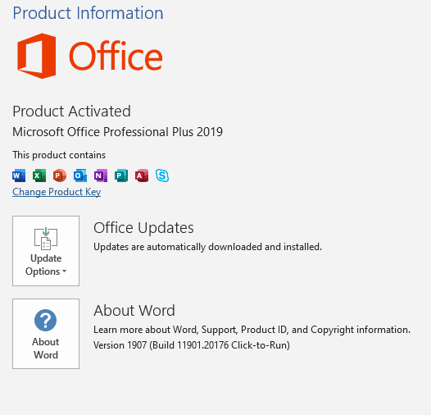This screenshot has height=415, width=431.
Task: Click the Publisher app icon
Action: (x=121, y=176)
